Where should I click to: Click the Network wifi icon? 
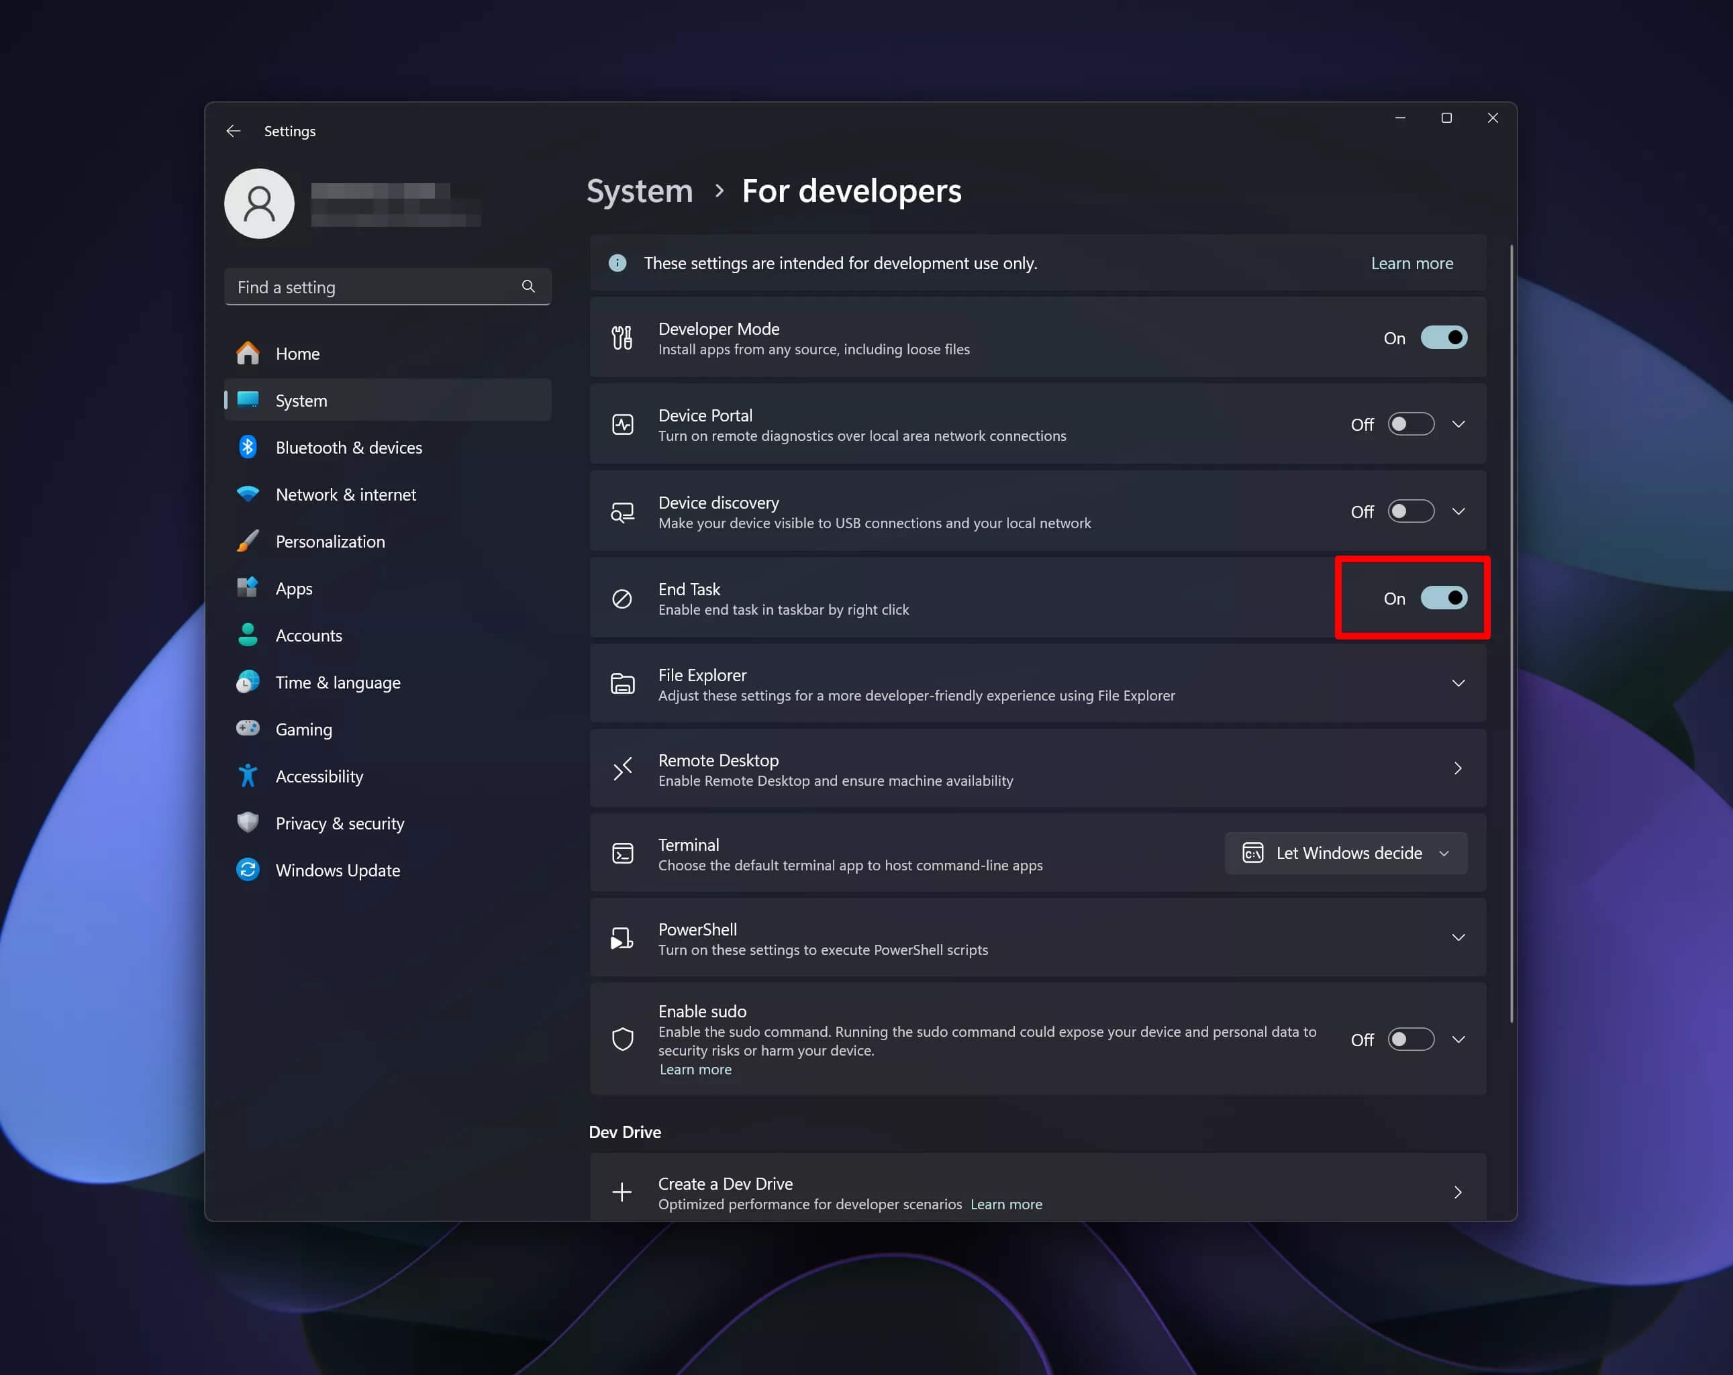(x=248, y=493)
